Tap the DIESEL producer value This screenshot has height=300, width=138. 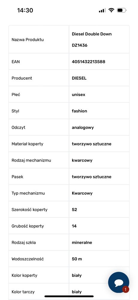click(x=79, y=78)
